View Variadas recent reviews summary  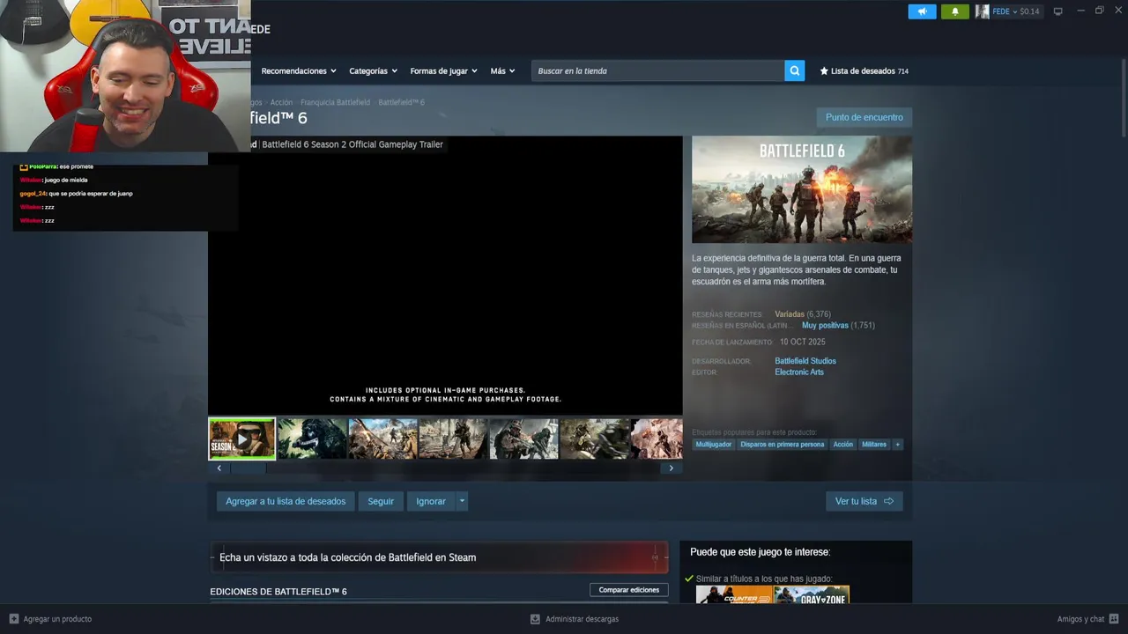(x=790, y=314)
